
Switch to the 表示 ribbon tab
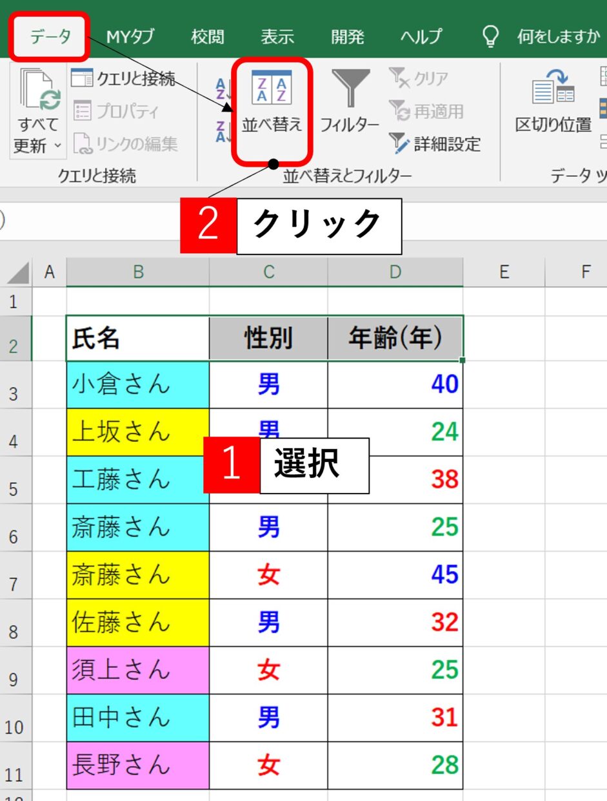278,37
